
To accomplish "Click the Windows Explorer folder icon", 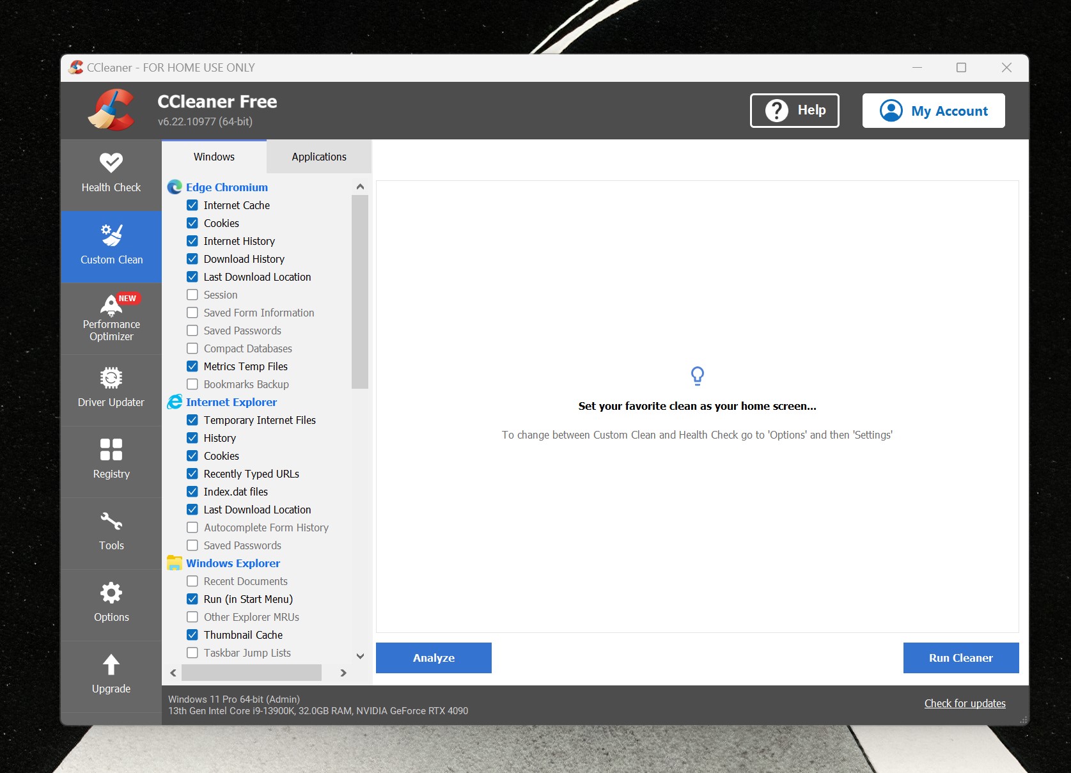I will click(175, 563).
